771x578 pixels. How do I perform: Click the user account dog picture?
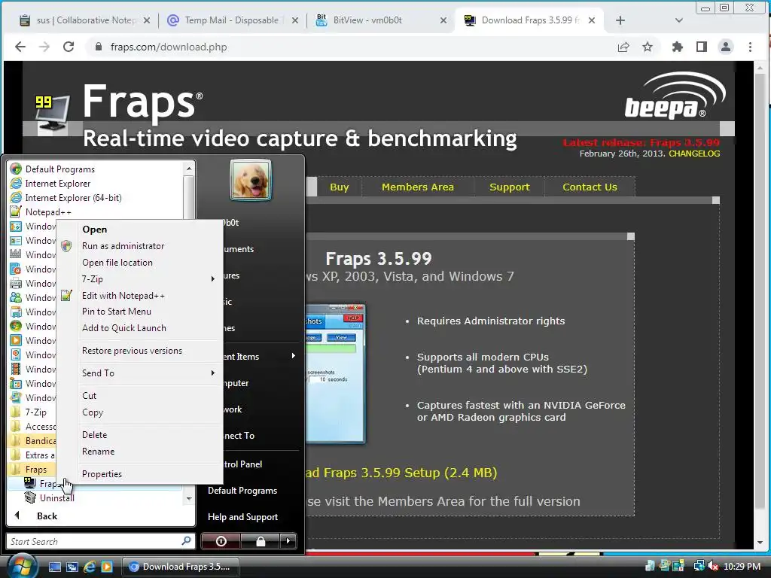(251, 181)
